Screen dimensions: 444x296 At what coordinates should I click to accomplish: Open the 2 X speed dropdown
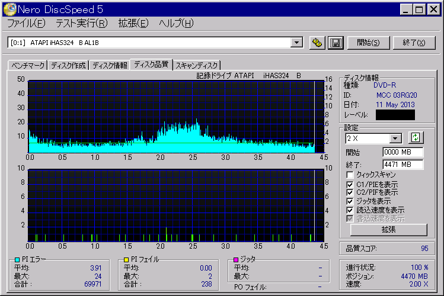tap(395, 139)
